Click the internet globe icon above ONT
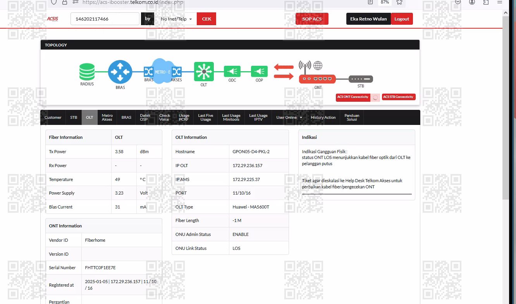The height and width of the screenshot is (304, 516). (x=318, y=65)
